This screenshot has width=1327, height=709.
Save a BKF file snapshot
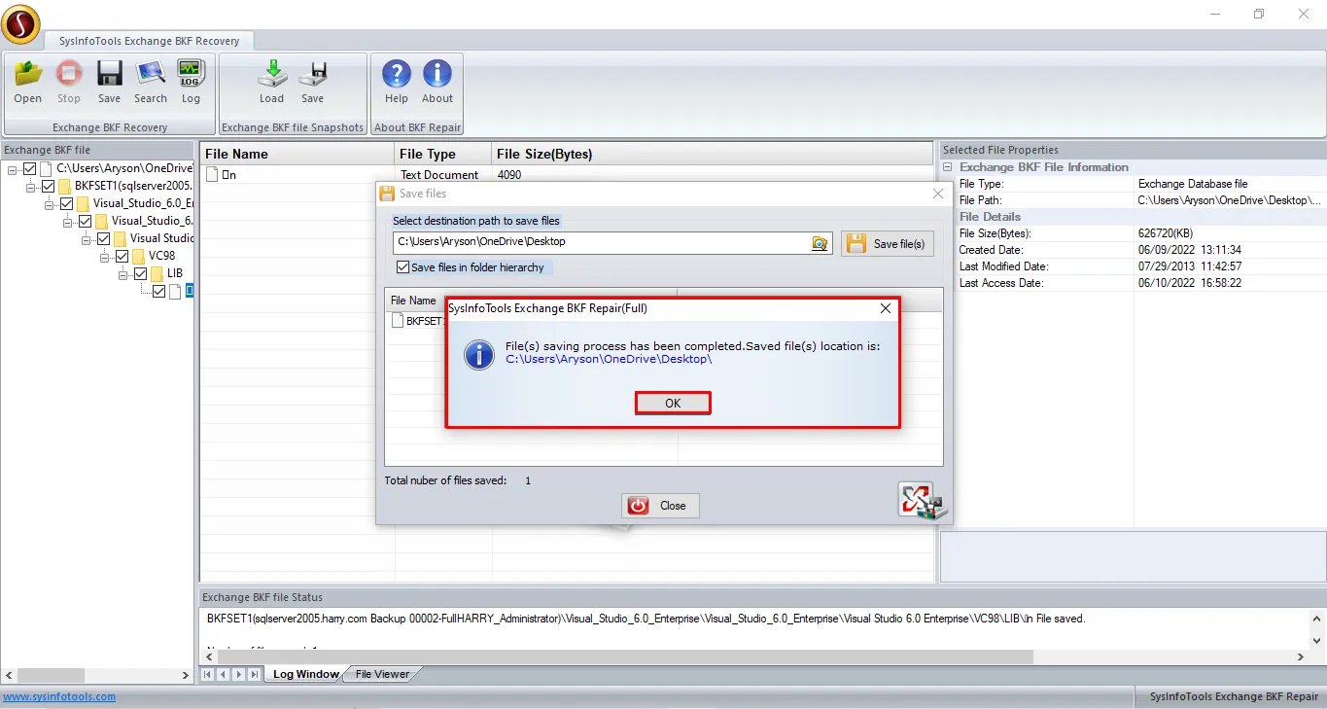click(x=312, y=82)
